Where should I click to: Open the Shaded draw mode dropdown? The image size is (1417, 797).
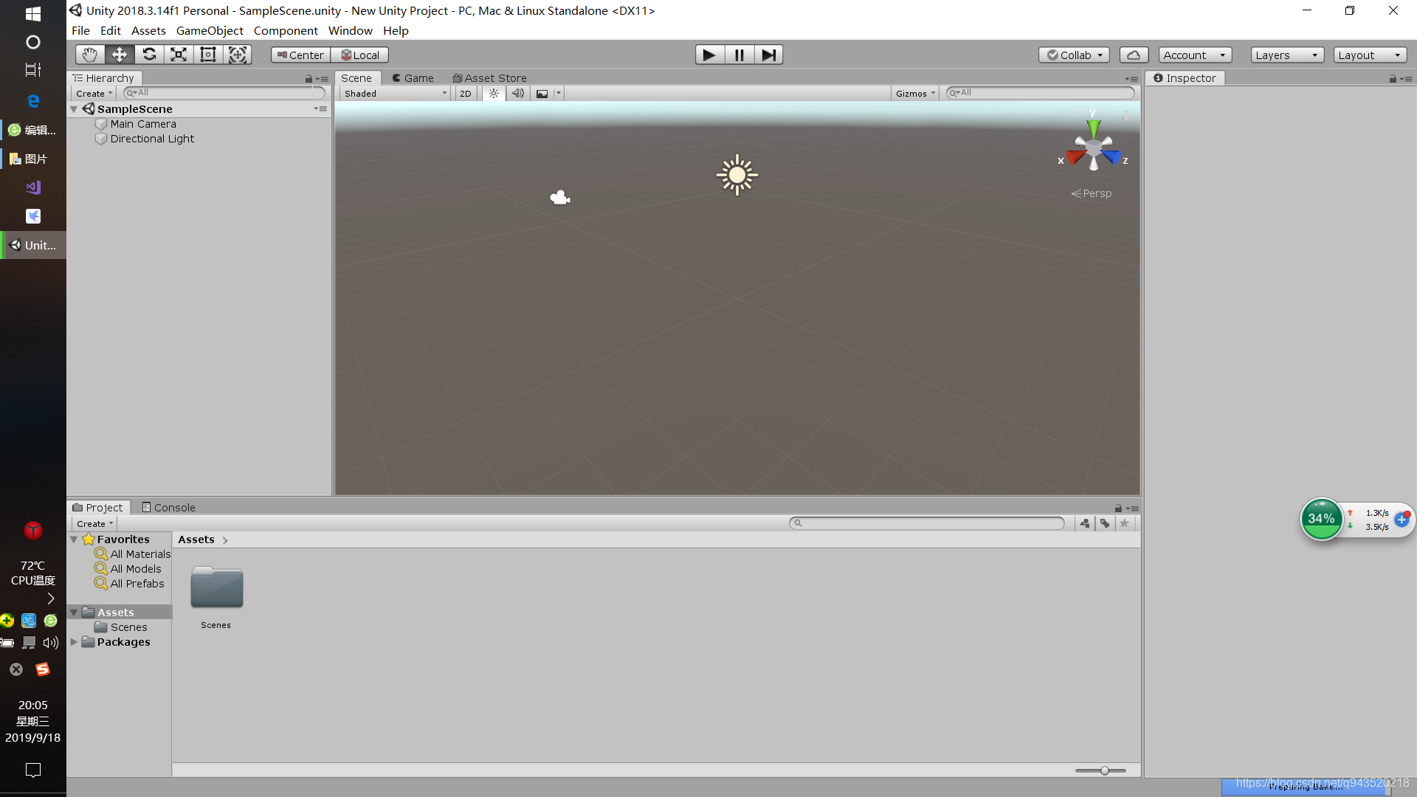pyautogui.click(x=395, y=94)
